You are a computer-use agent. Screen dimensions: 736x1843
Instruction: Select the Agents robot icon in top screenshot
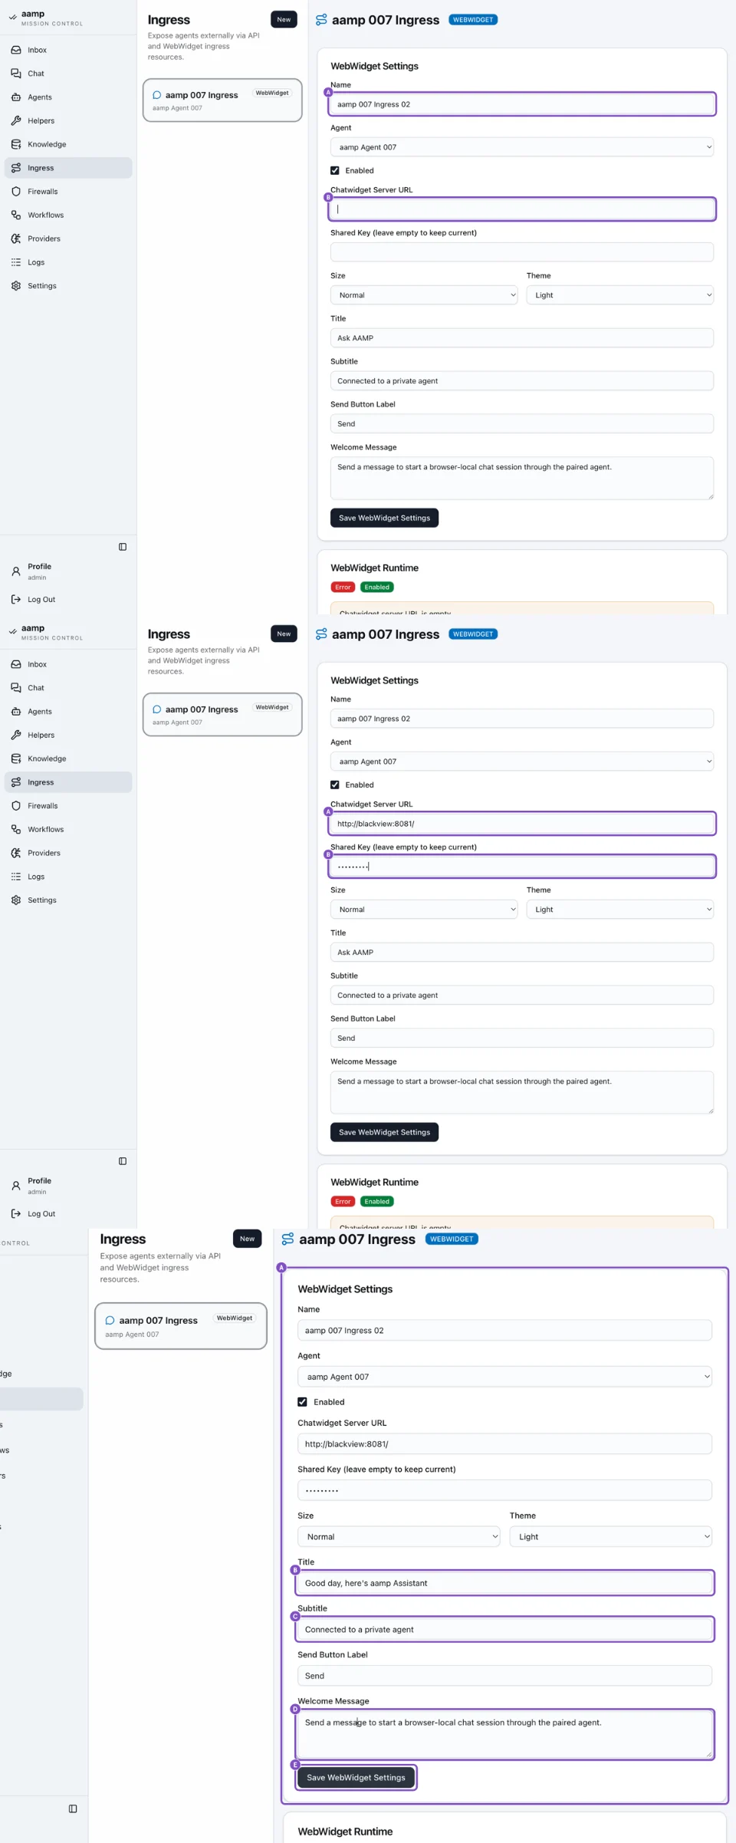(16, 97)
